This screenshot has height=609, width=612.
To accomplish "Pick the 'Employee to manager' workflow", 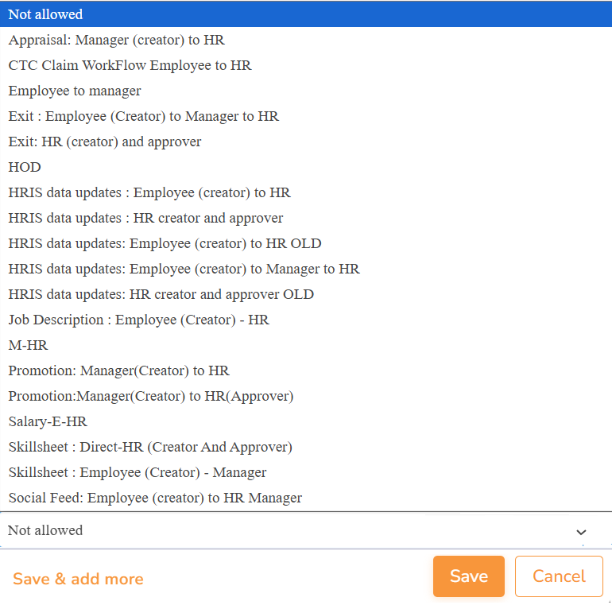I will coord(75,91).
